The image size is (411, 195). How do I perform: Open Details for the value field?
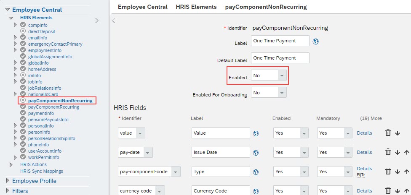(x=364, y=133)
